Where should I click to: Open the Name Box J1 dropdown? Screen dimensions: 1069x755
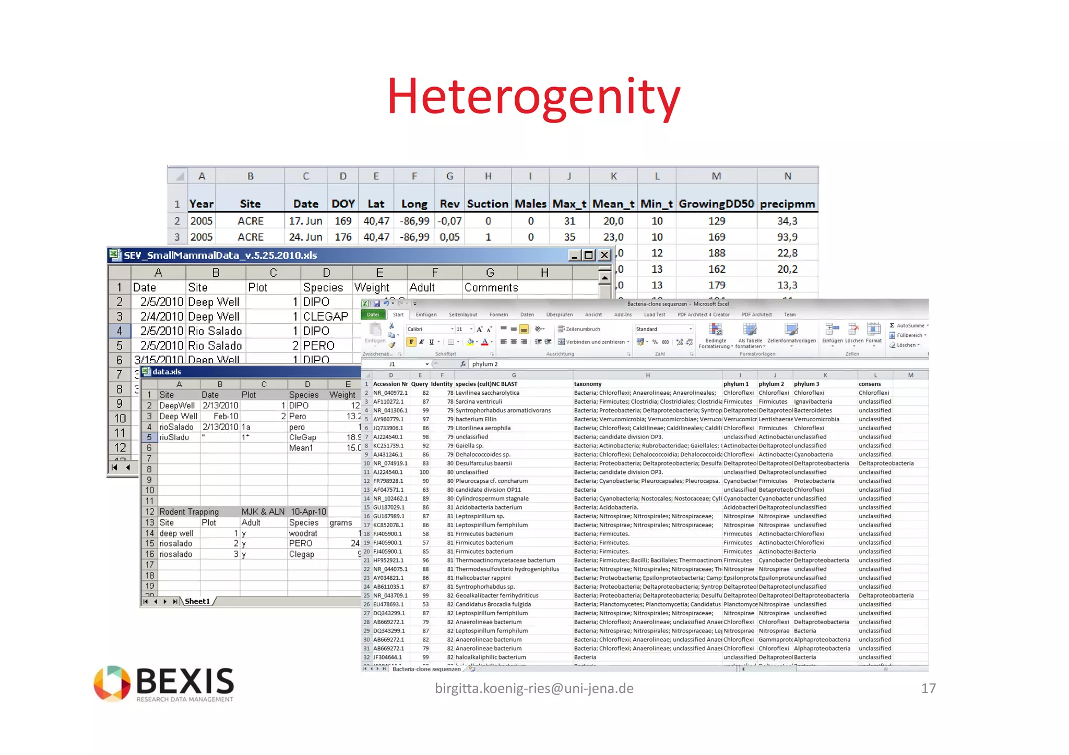427,364
